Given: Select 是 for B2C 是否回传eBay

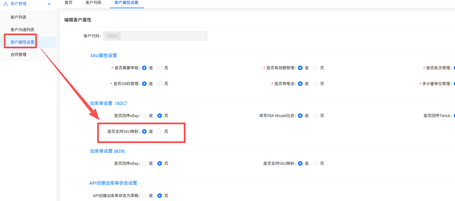Looking at the screenshot, I should pyautogui.click(x=144, y=116).
